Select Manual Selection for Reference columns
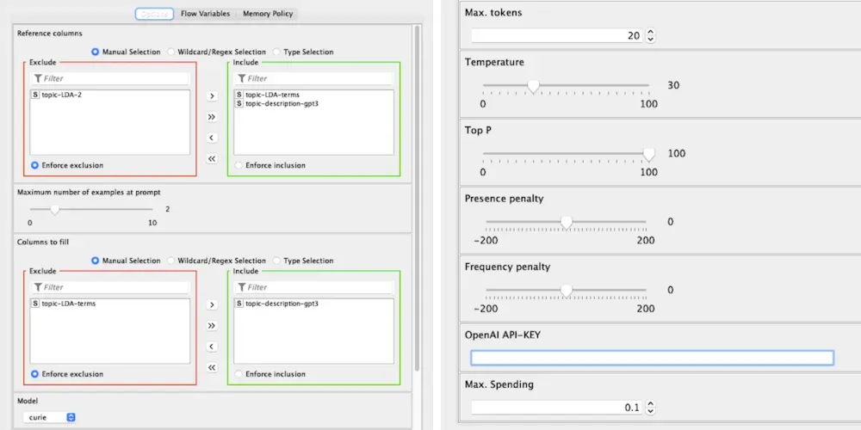The width and height of the screenshot is (861, 430). point(126,52)
